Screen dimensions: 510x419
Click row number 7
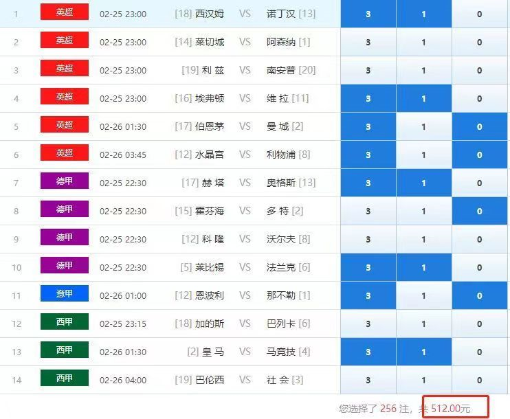(16, 183)
